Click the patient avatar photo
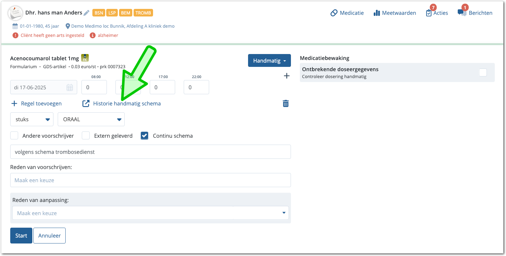Screen dimensions: 506x256 point(15,13)
